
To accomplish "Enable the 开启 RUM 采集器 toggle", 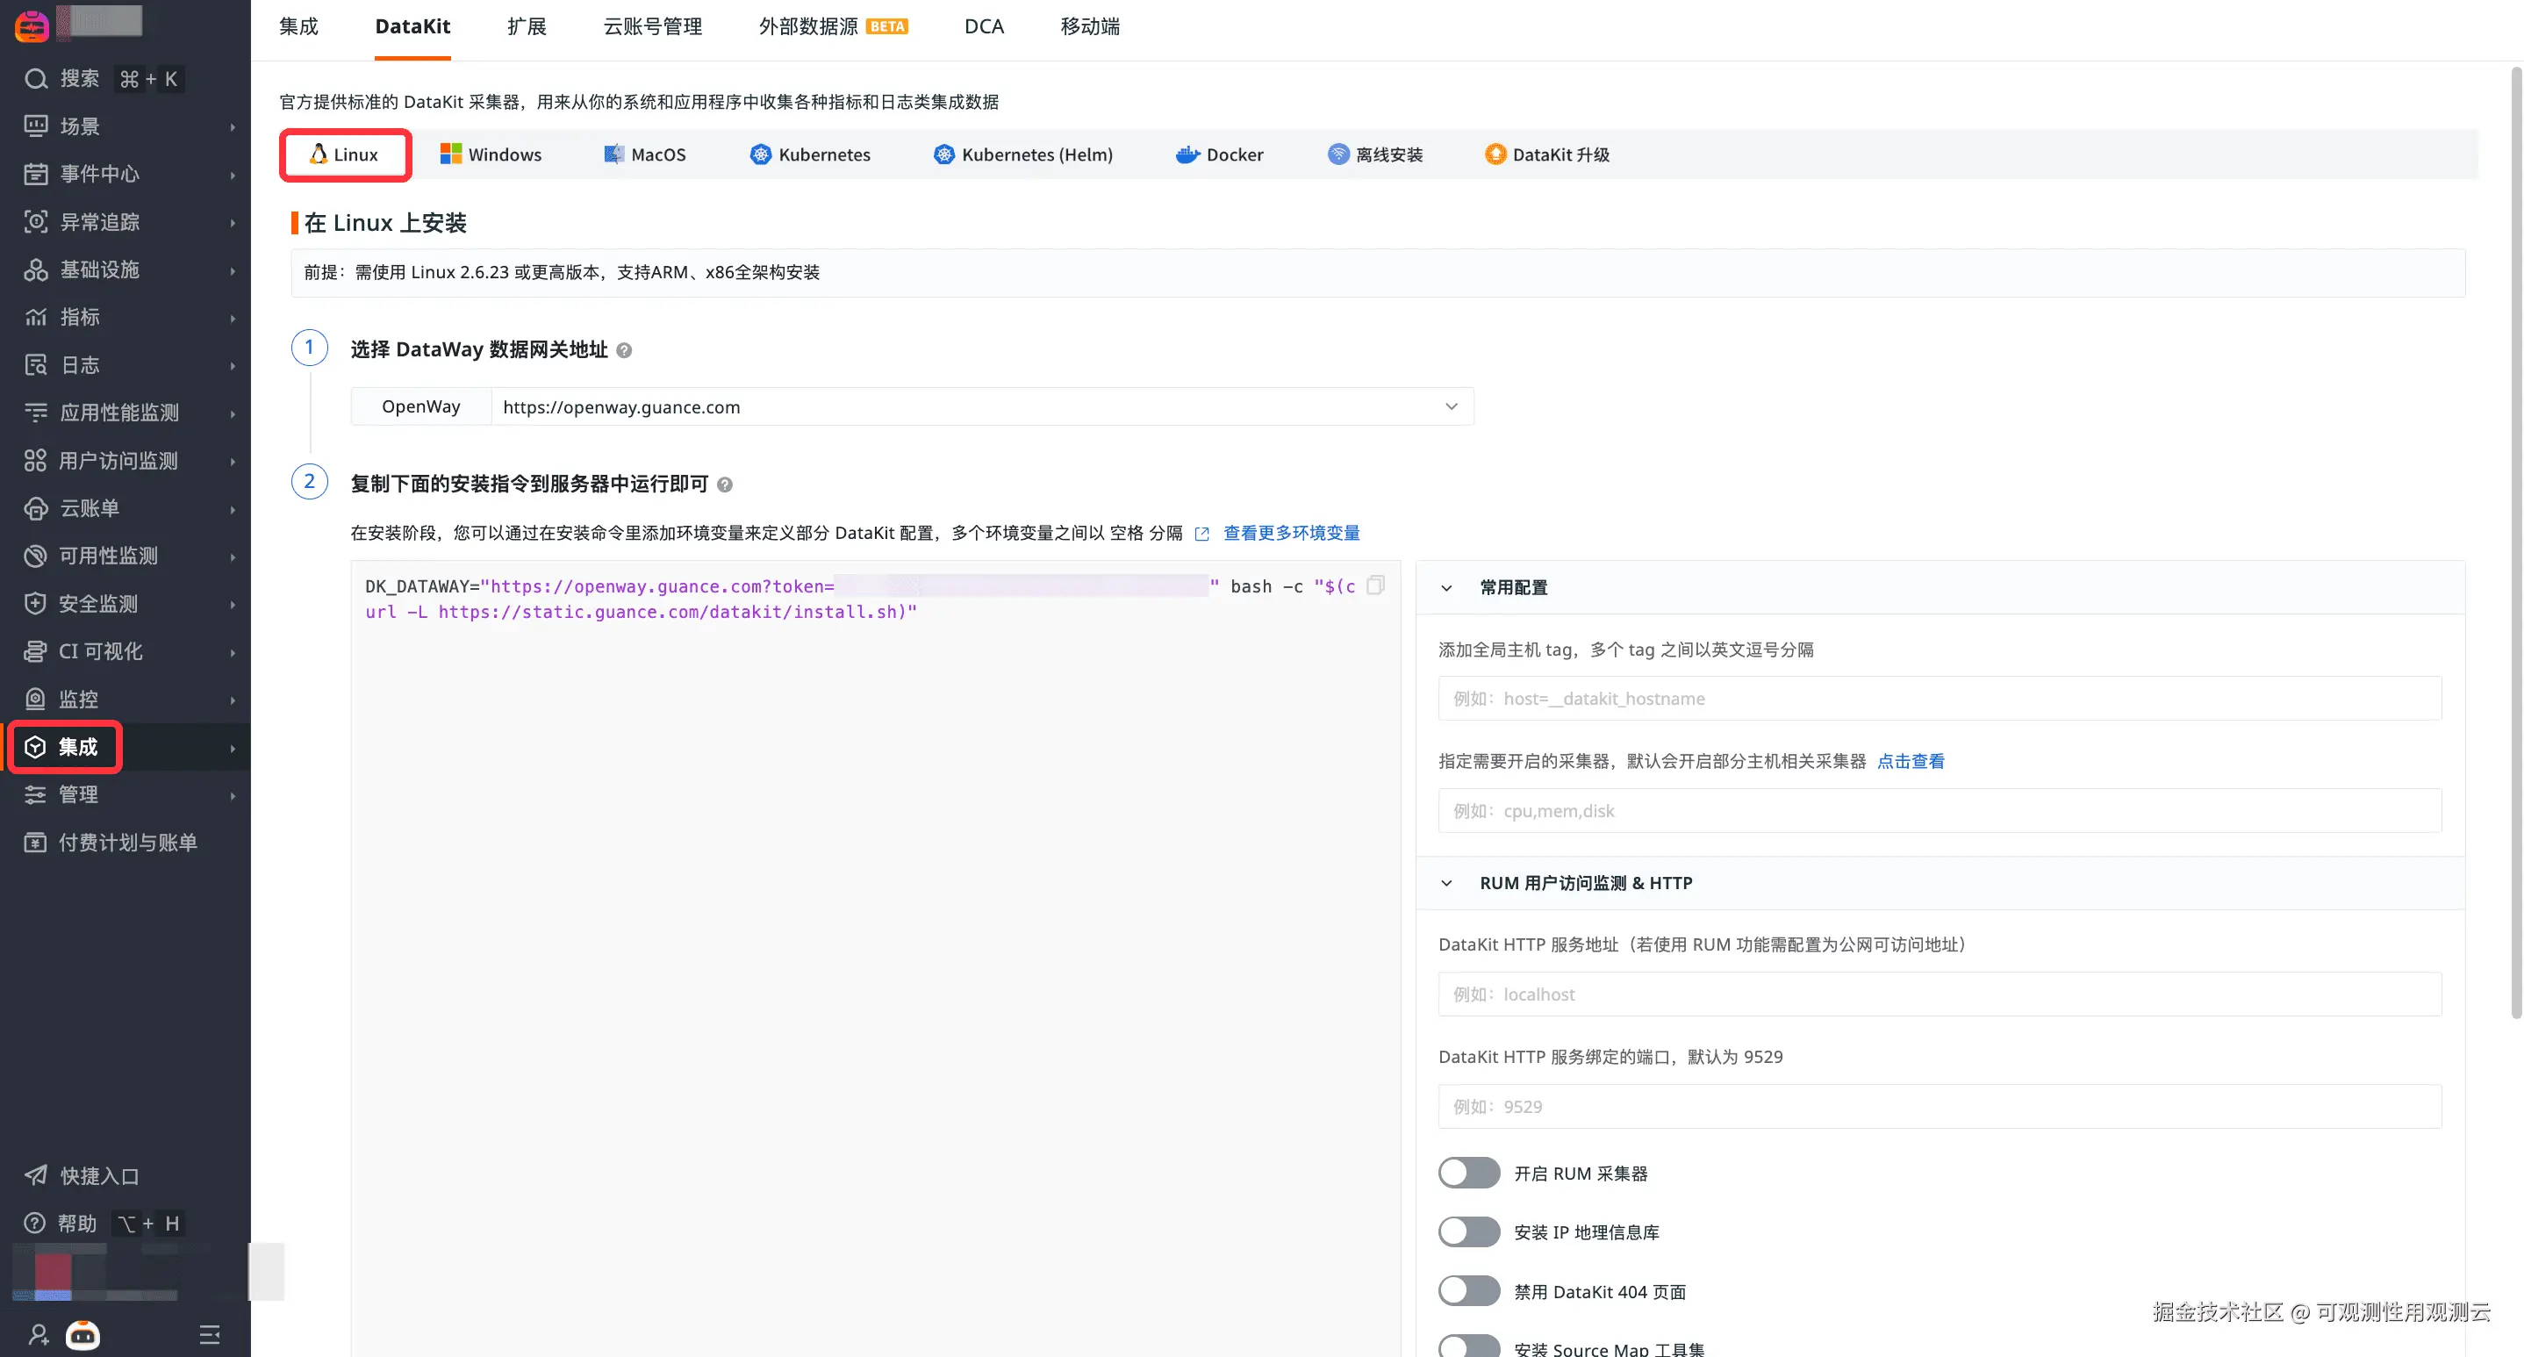I will 1469,1173.
